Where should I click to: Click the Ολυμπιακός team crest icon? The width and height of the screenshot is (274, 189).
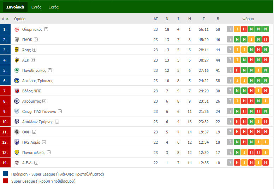[x=17, y=29]
